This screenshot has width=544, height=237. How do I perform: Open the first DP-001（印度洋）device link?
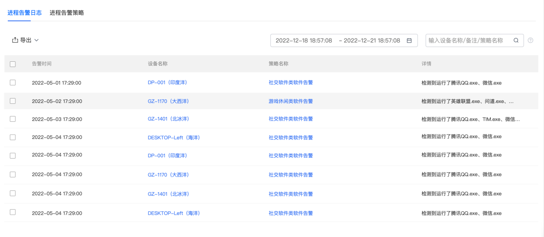(x=167, y=82)
